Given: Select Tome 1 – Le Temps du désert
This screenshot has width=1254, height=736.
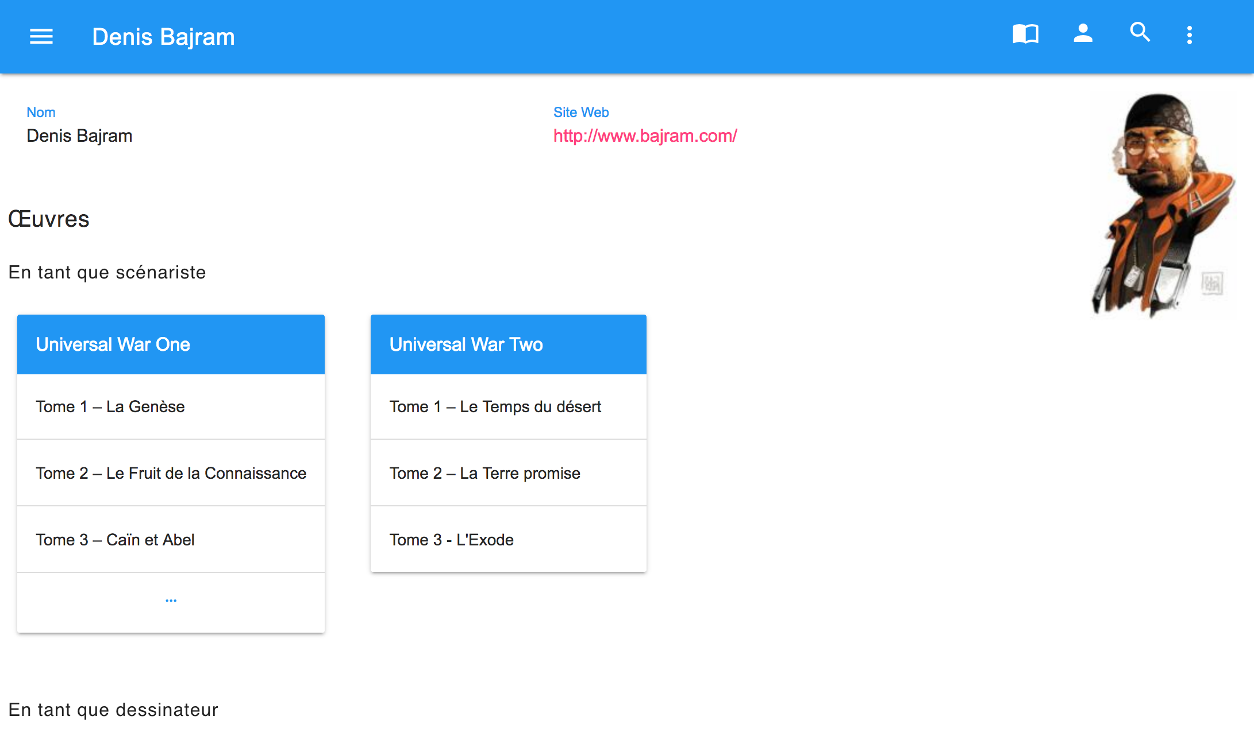Looking at the screenshot, I should pos(508,406).
